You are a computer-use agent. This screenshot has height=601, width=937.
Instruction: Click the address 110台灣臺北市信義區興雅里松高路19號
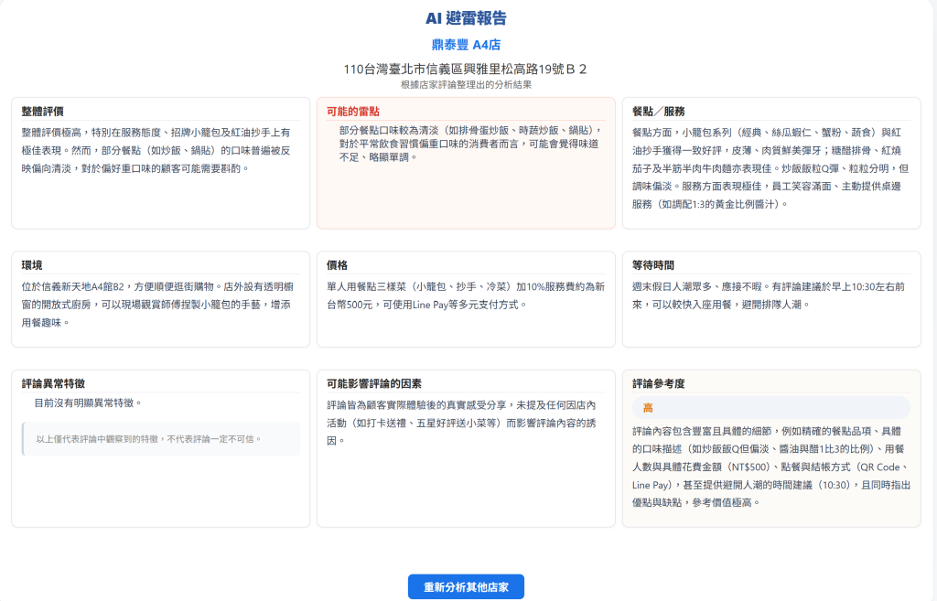[x=465, y=70]
